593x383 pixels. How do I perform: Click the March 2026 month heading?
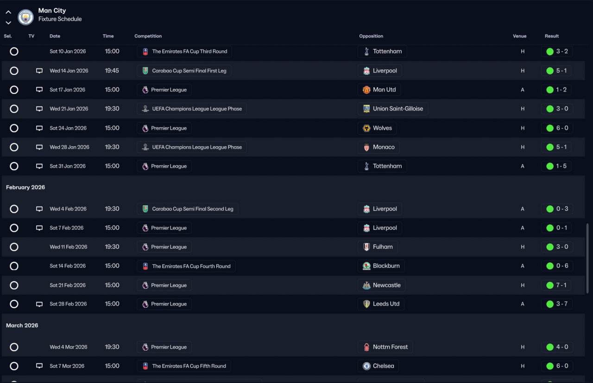(x=22, y=326)
